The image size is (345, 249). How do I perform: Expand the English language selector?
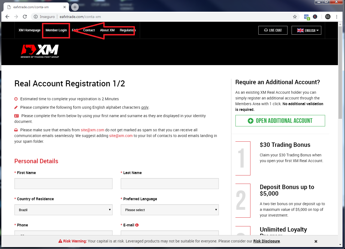[x=306, y=30]
